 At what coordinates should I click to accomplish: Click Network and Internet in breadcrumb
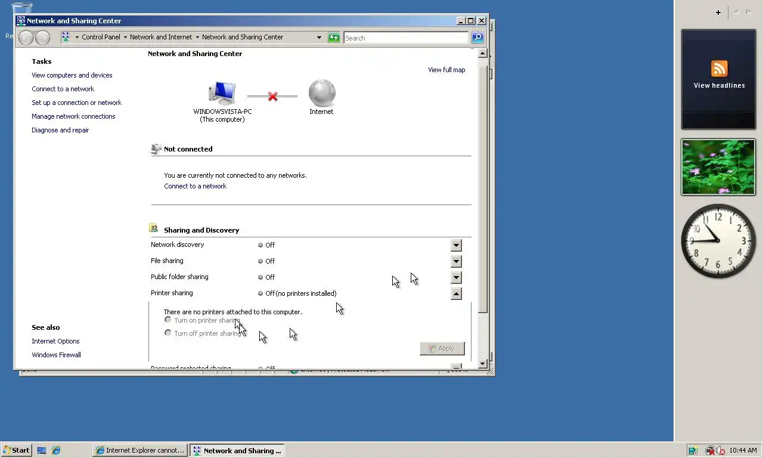(x=161, y=37)
